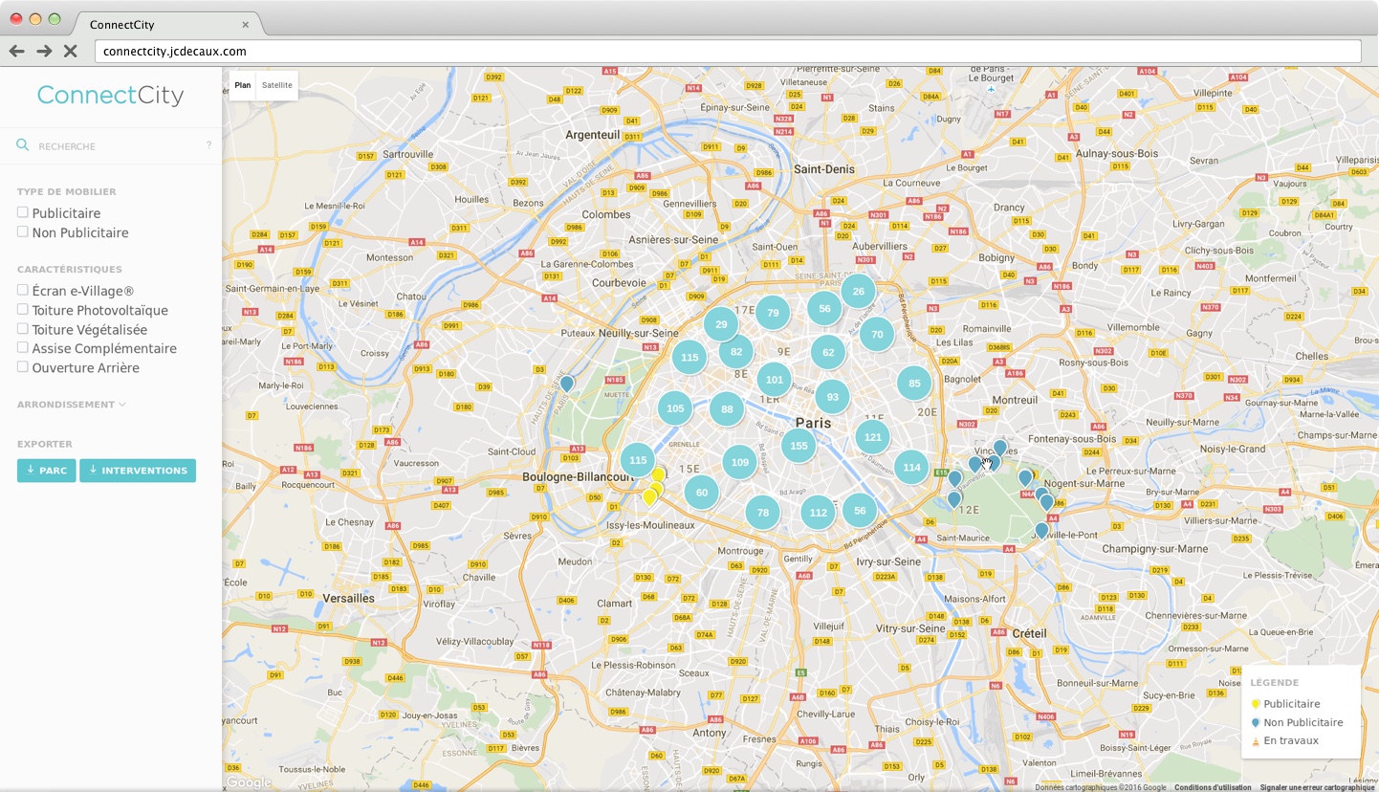The height and width of the screenshot is (792, 1379).
Task: Check the Ouverture Arrière option
Action: click(22, 366)
